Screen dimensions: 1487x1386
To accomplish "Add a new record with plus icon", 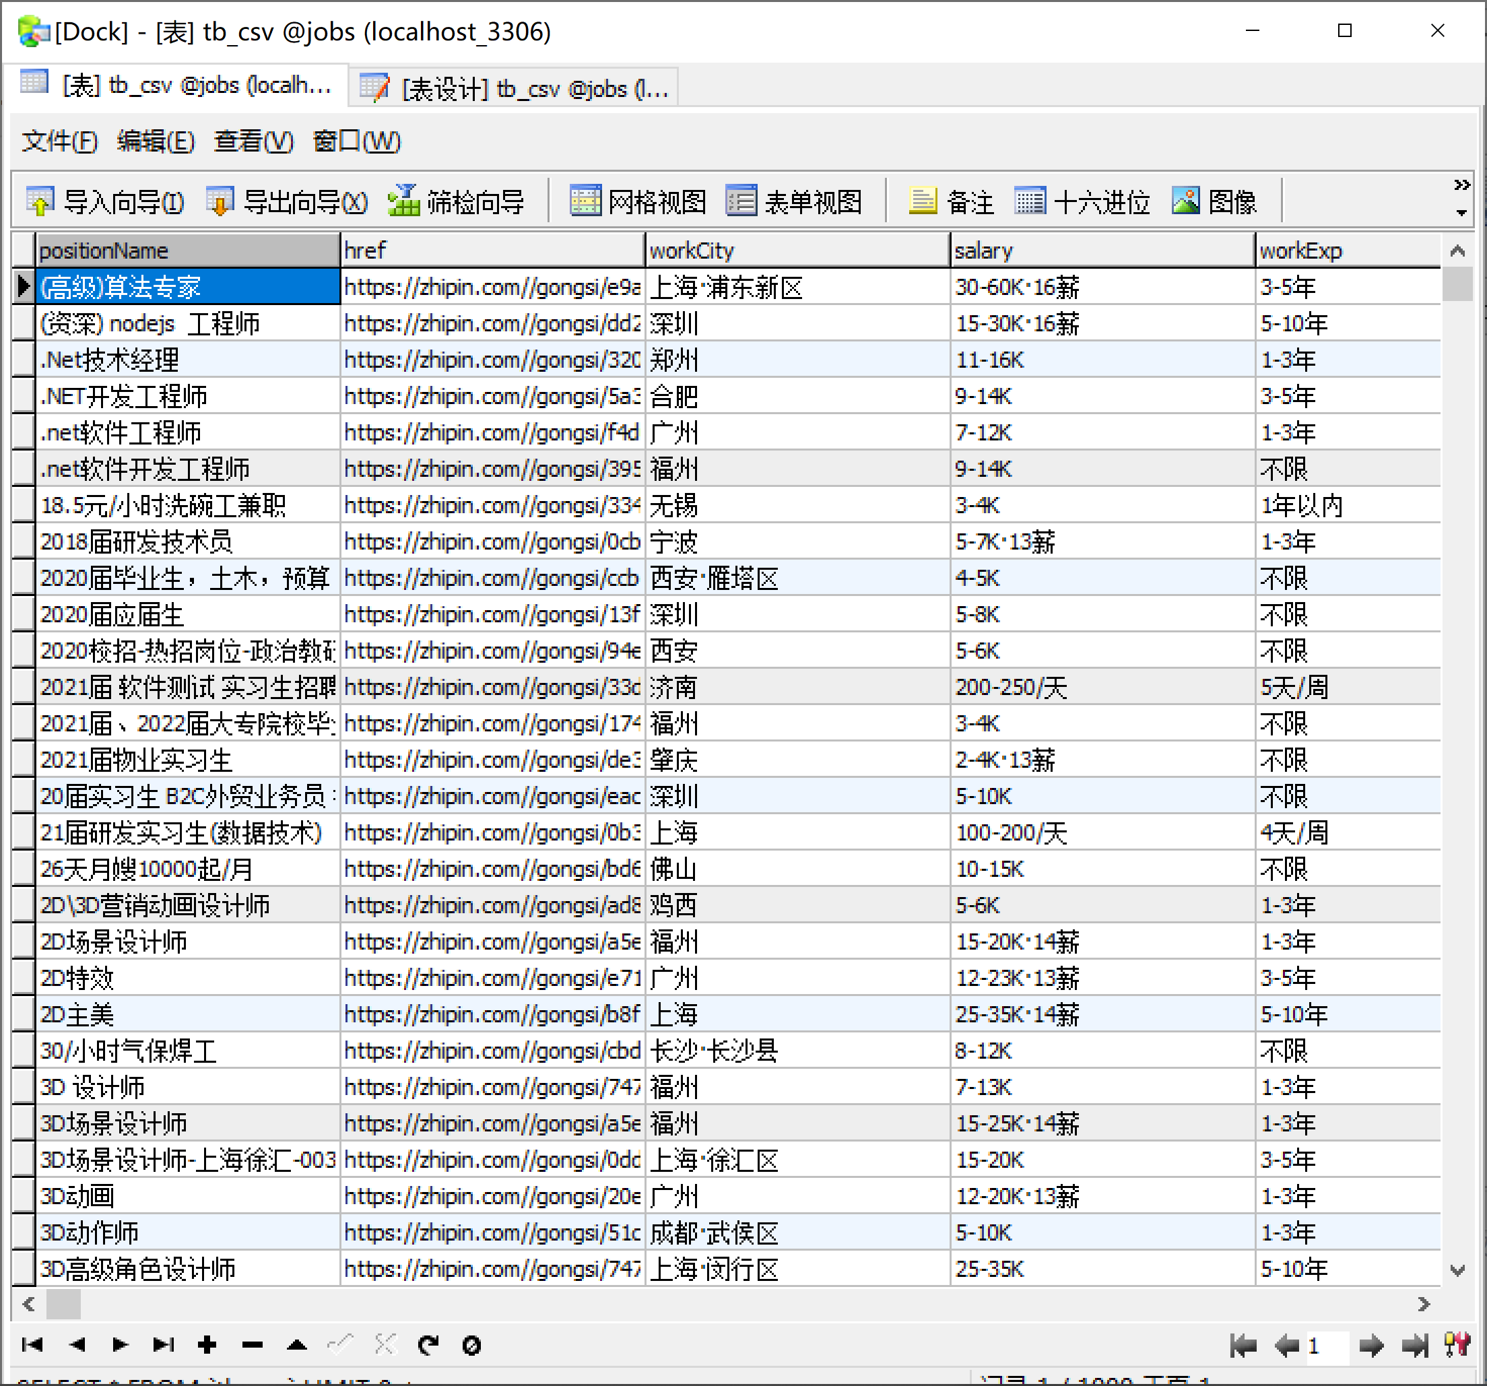I will 208,1345.
